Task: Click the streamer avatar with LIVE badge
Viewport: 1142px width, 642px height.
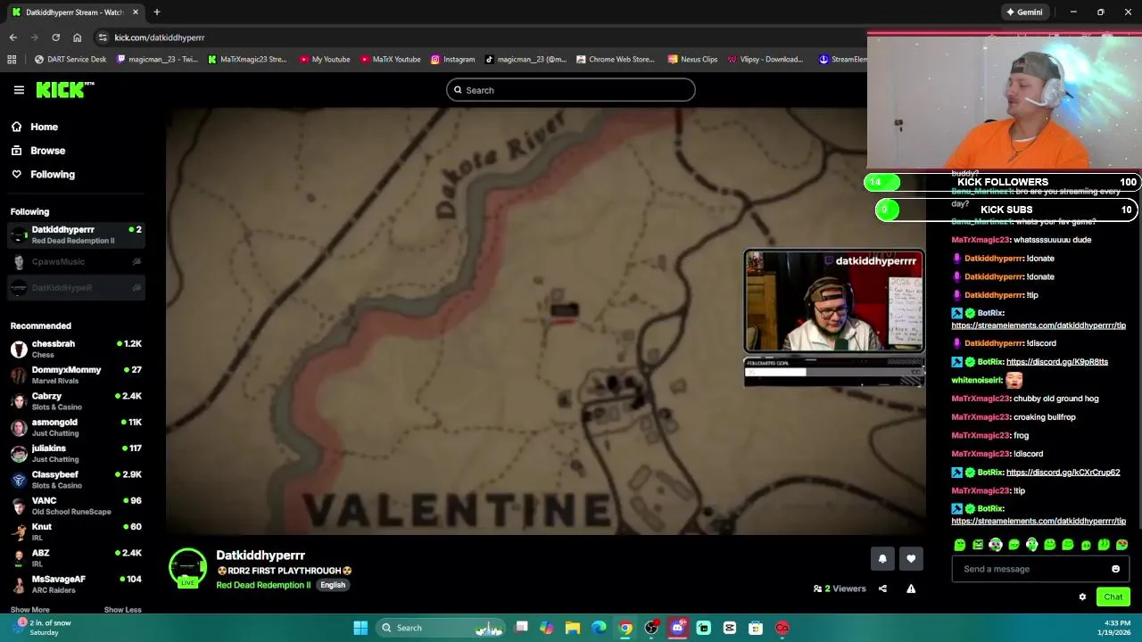Action: pos(187,569)
